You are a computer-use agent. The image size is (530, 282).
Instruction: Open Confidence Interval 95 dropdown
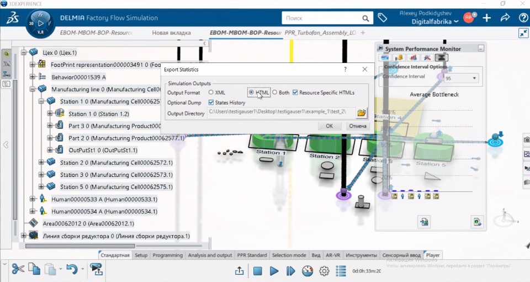[474, 78]
